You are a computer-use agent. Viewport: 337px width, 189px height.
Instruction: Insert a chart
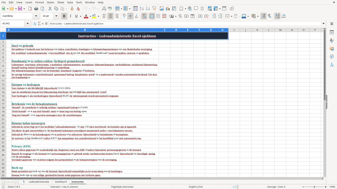coord(168,9)
